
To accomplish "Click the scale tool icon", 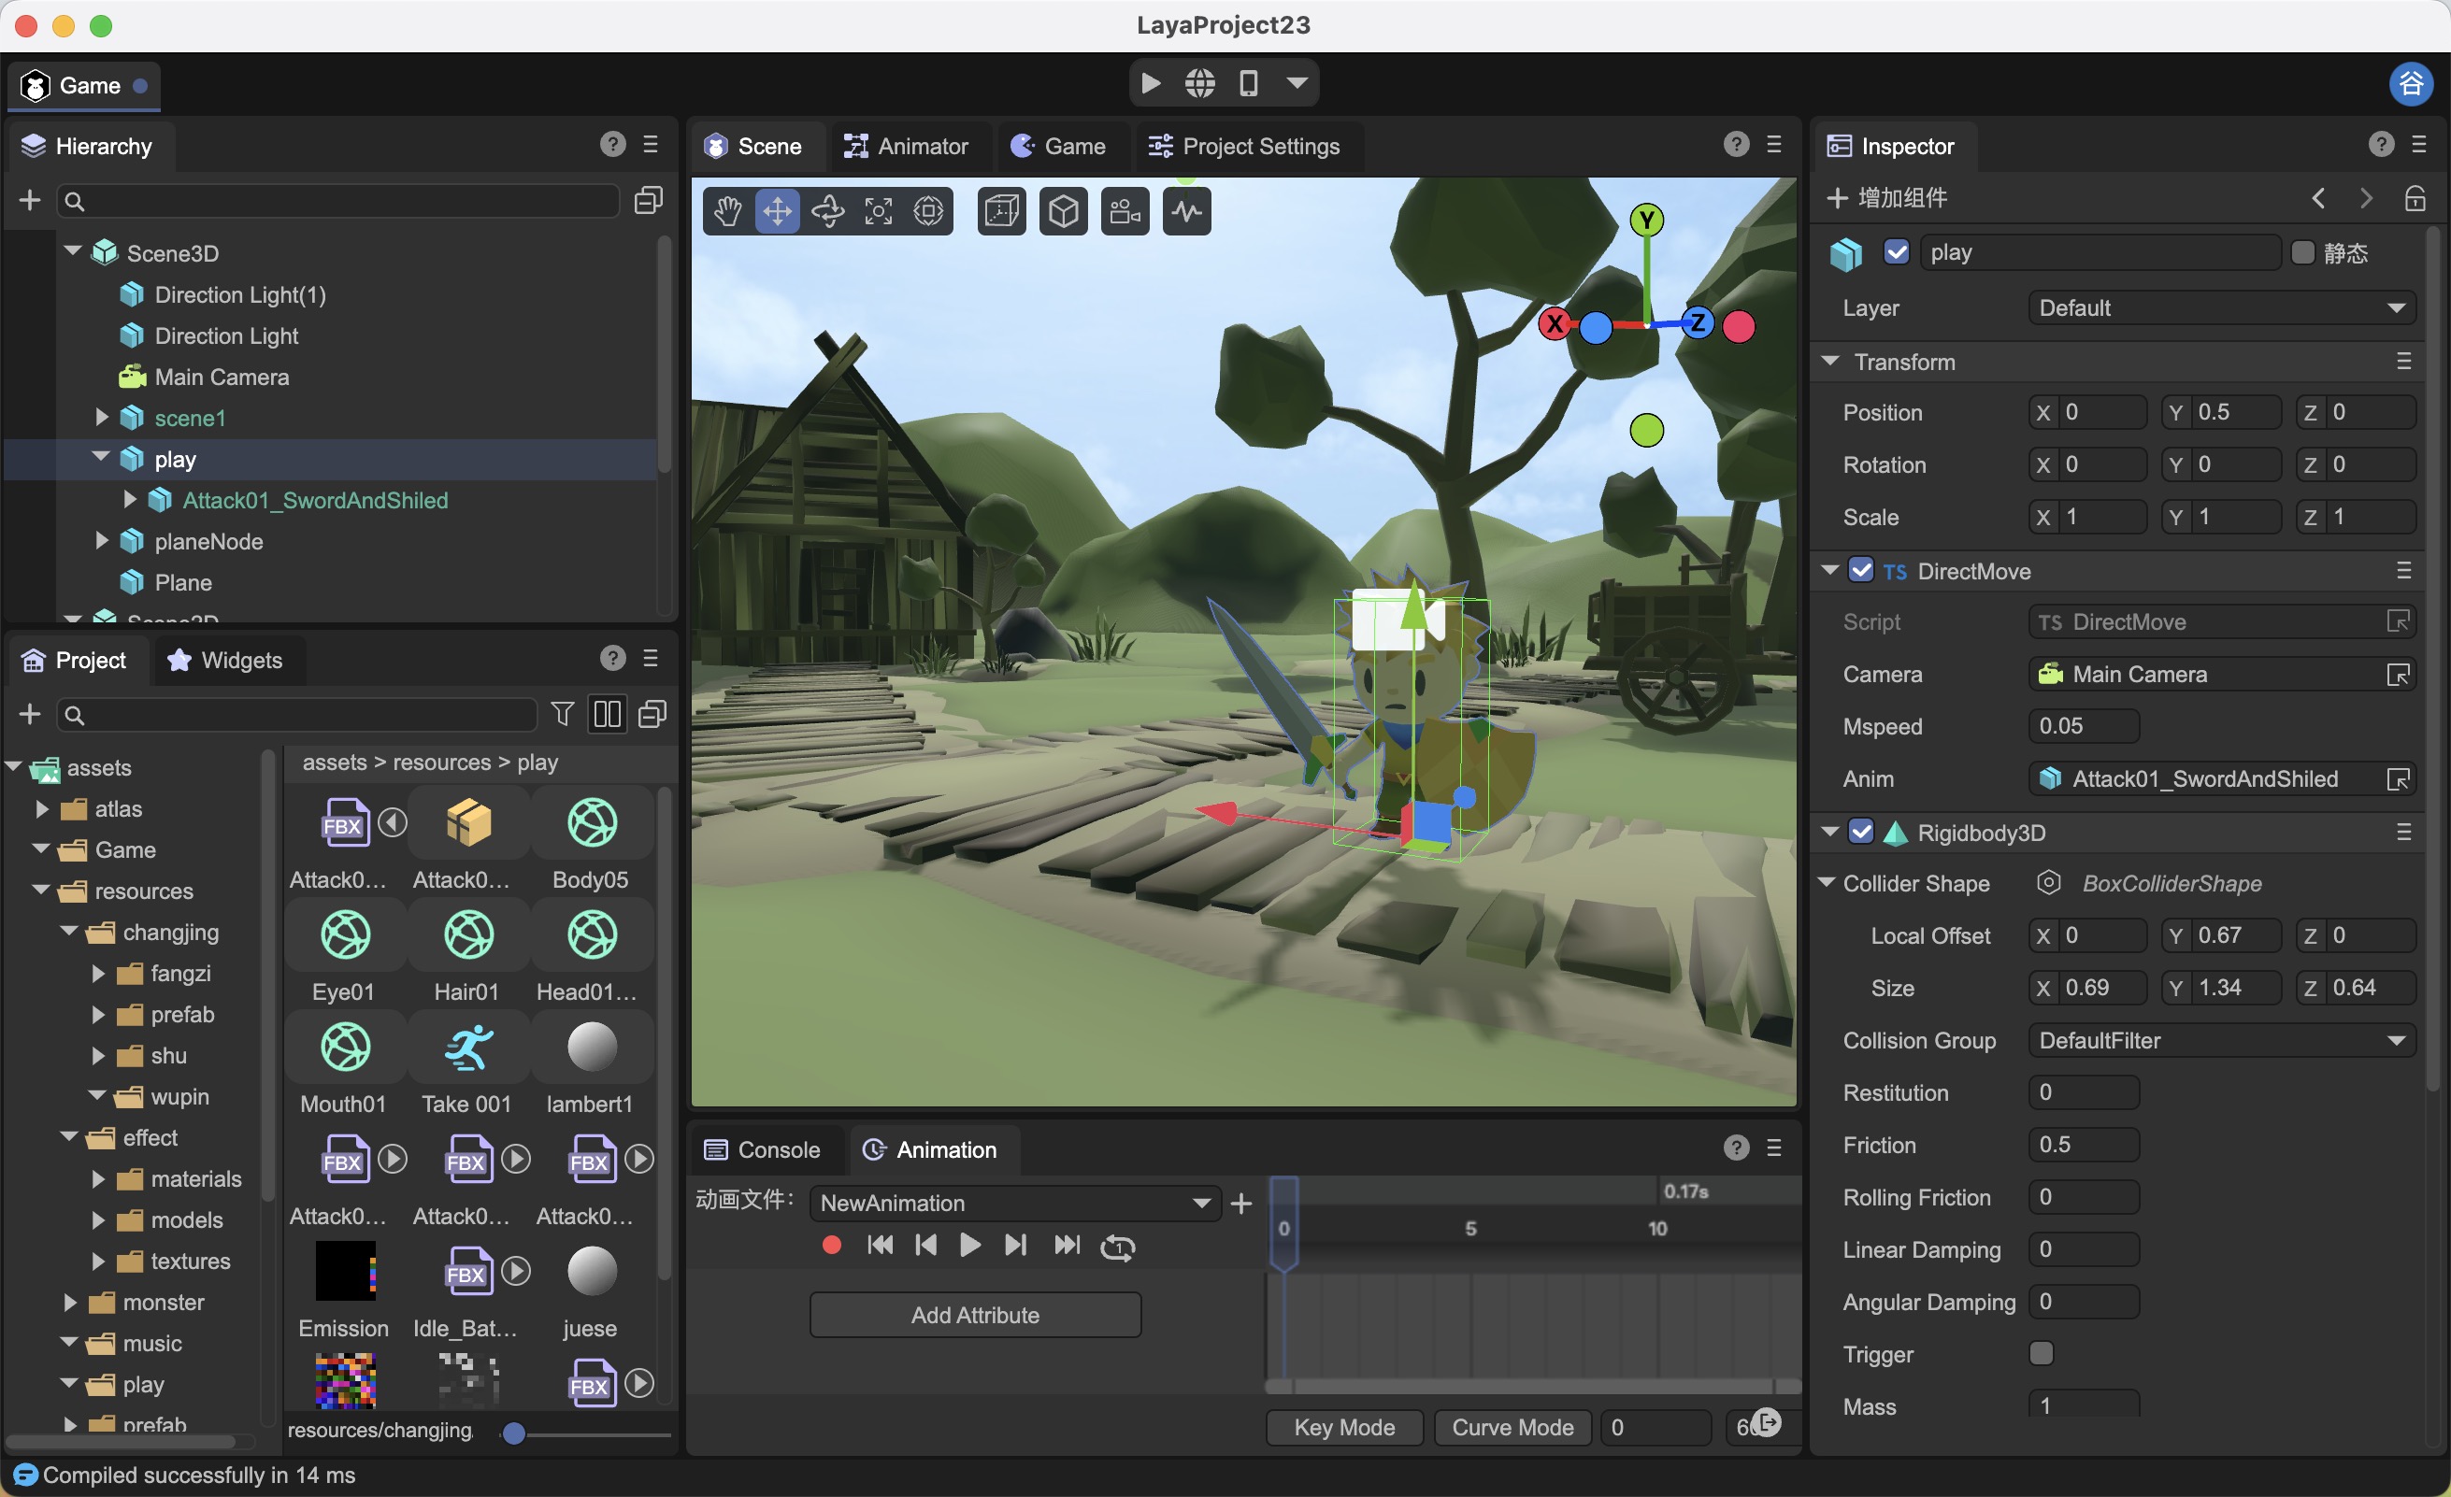I will (879, 211).
